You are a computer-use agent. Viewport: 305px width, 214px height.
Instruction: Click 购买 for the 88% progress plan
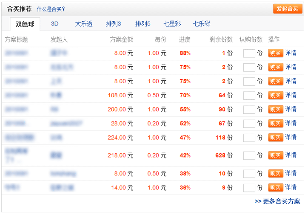click(275, 53)
